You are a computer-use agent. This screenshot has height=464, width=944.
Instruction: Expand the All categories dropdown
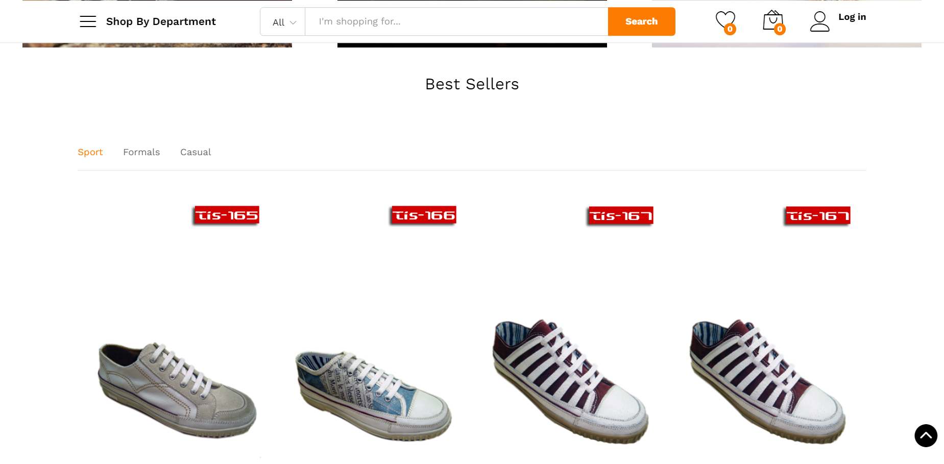[283, 22]
